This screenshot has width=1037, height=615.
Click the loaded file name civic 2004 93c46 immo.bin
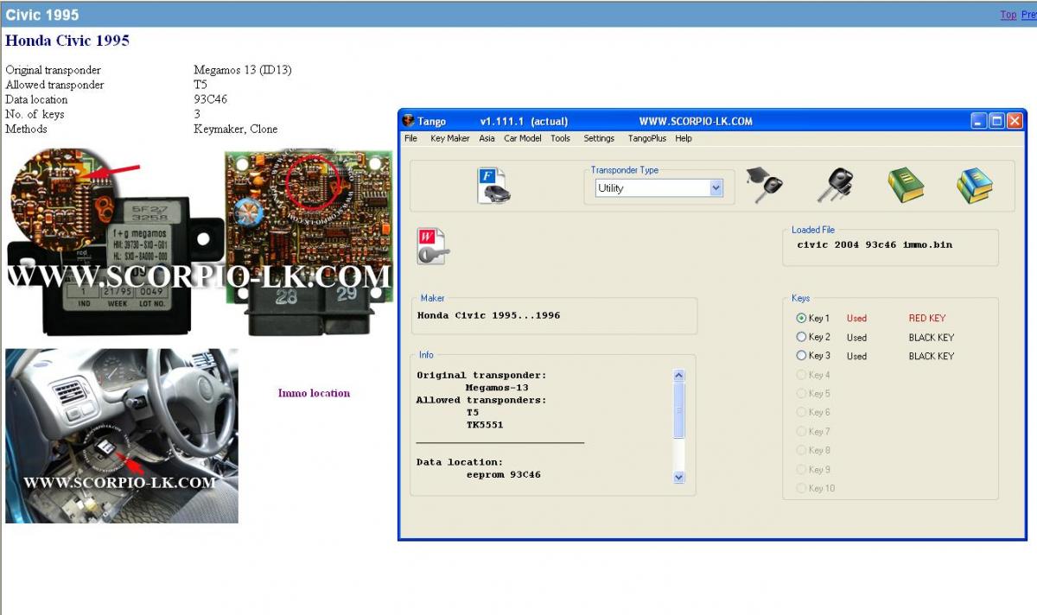pos(875,245)
